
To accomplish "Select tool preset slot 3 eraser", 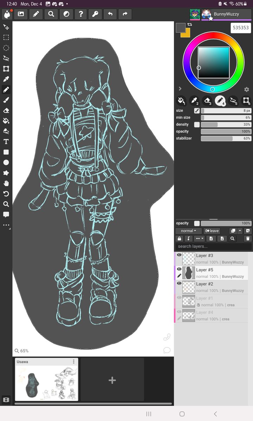I will pyautogui.click(x=207, y=101).
